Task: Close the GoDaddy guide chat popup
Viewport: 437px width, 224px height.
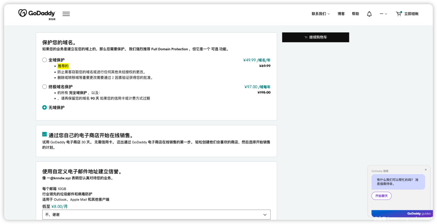Action: tap(426, 170)
